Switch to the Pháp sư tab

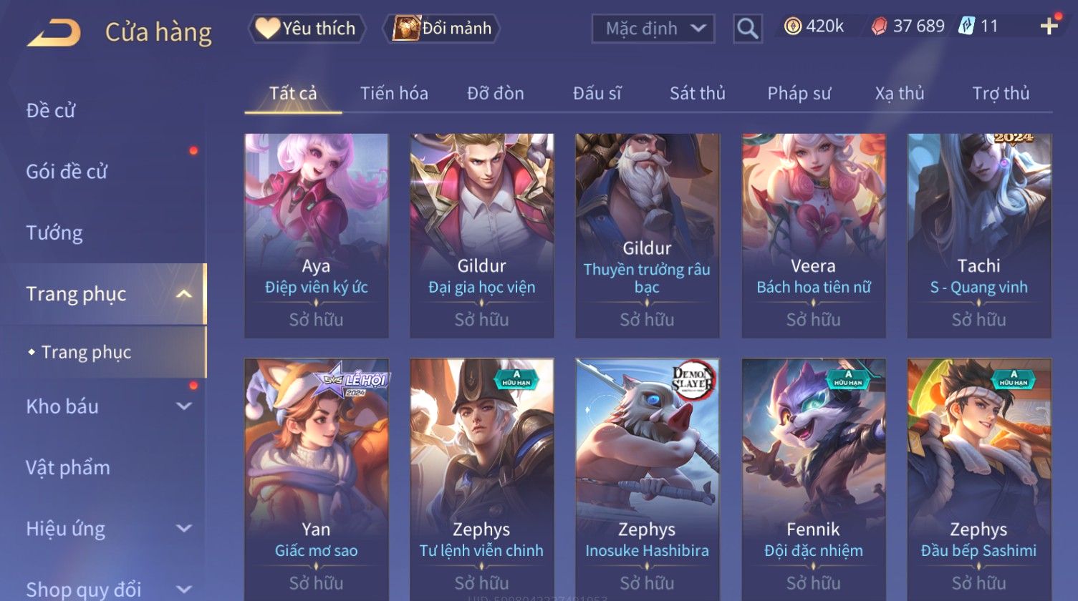coord(799,93)
